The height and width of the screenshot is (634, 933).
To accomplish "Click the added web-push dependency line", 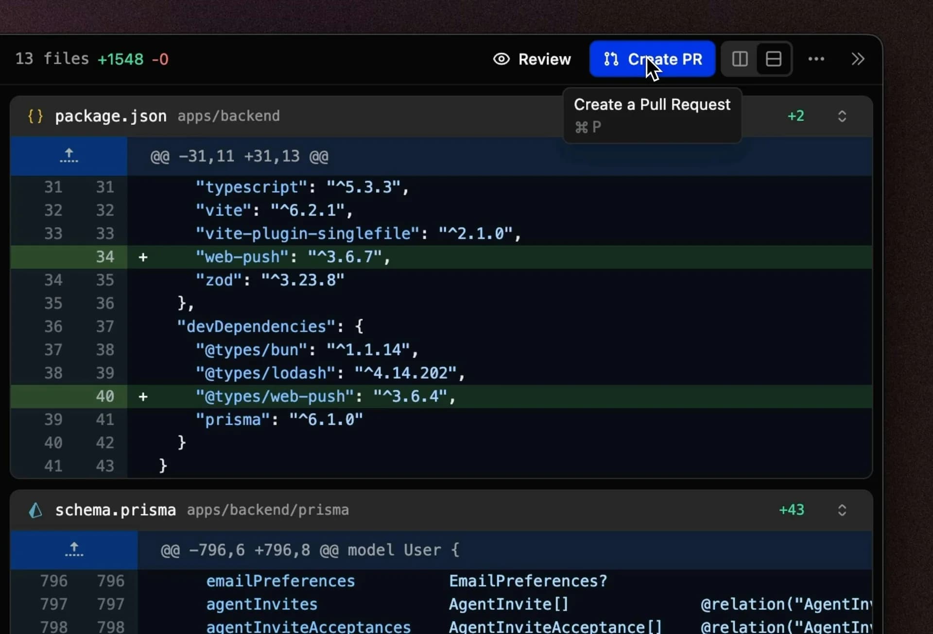I will click(x=292, y=257).
